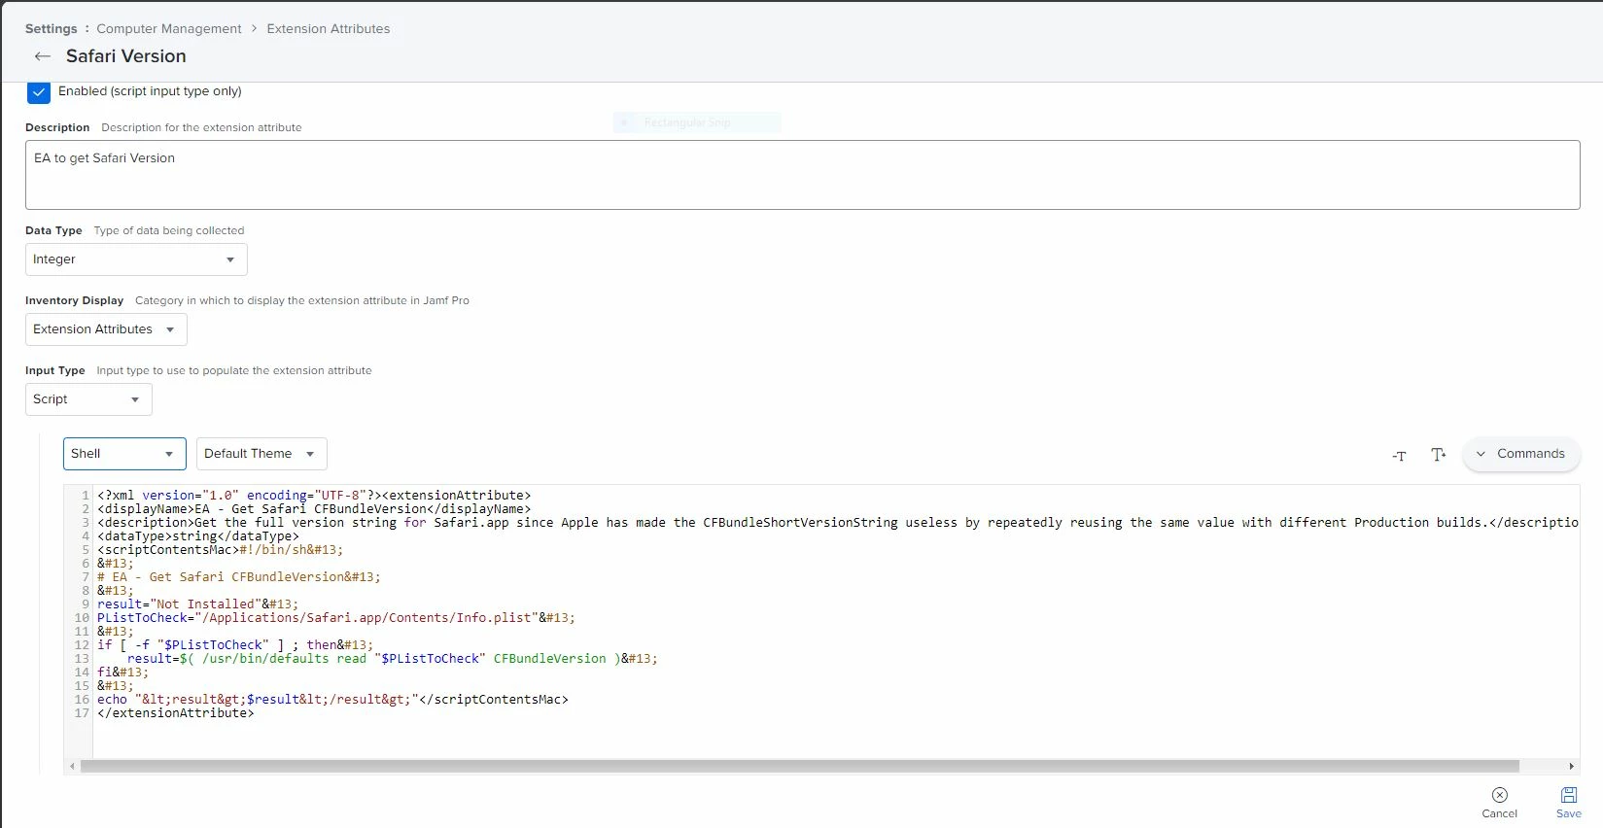Increase editor font size icon
1603x828 pixels.
point(1439,454)
